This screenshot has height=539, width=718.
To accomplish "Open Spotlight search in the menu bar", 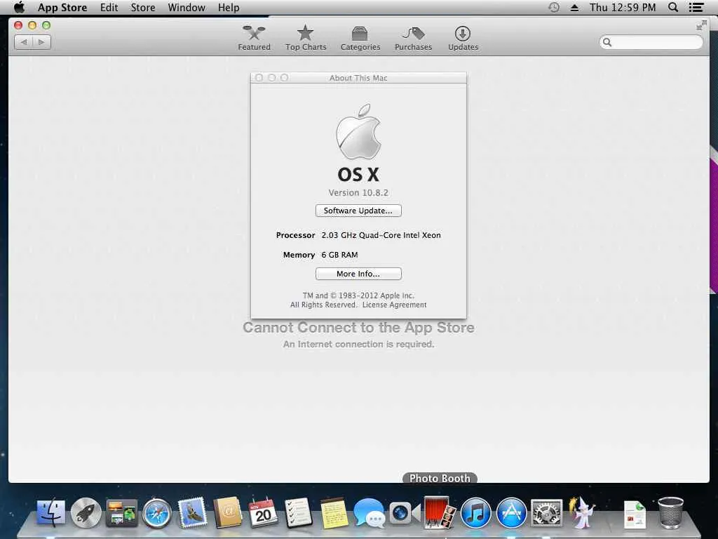I will click(672, 7).
